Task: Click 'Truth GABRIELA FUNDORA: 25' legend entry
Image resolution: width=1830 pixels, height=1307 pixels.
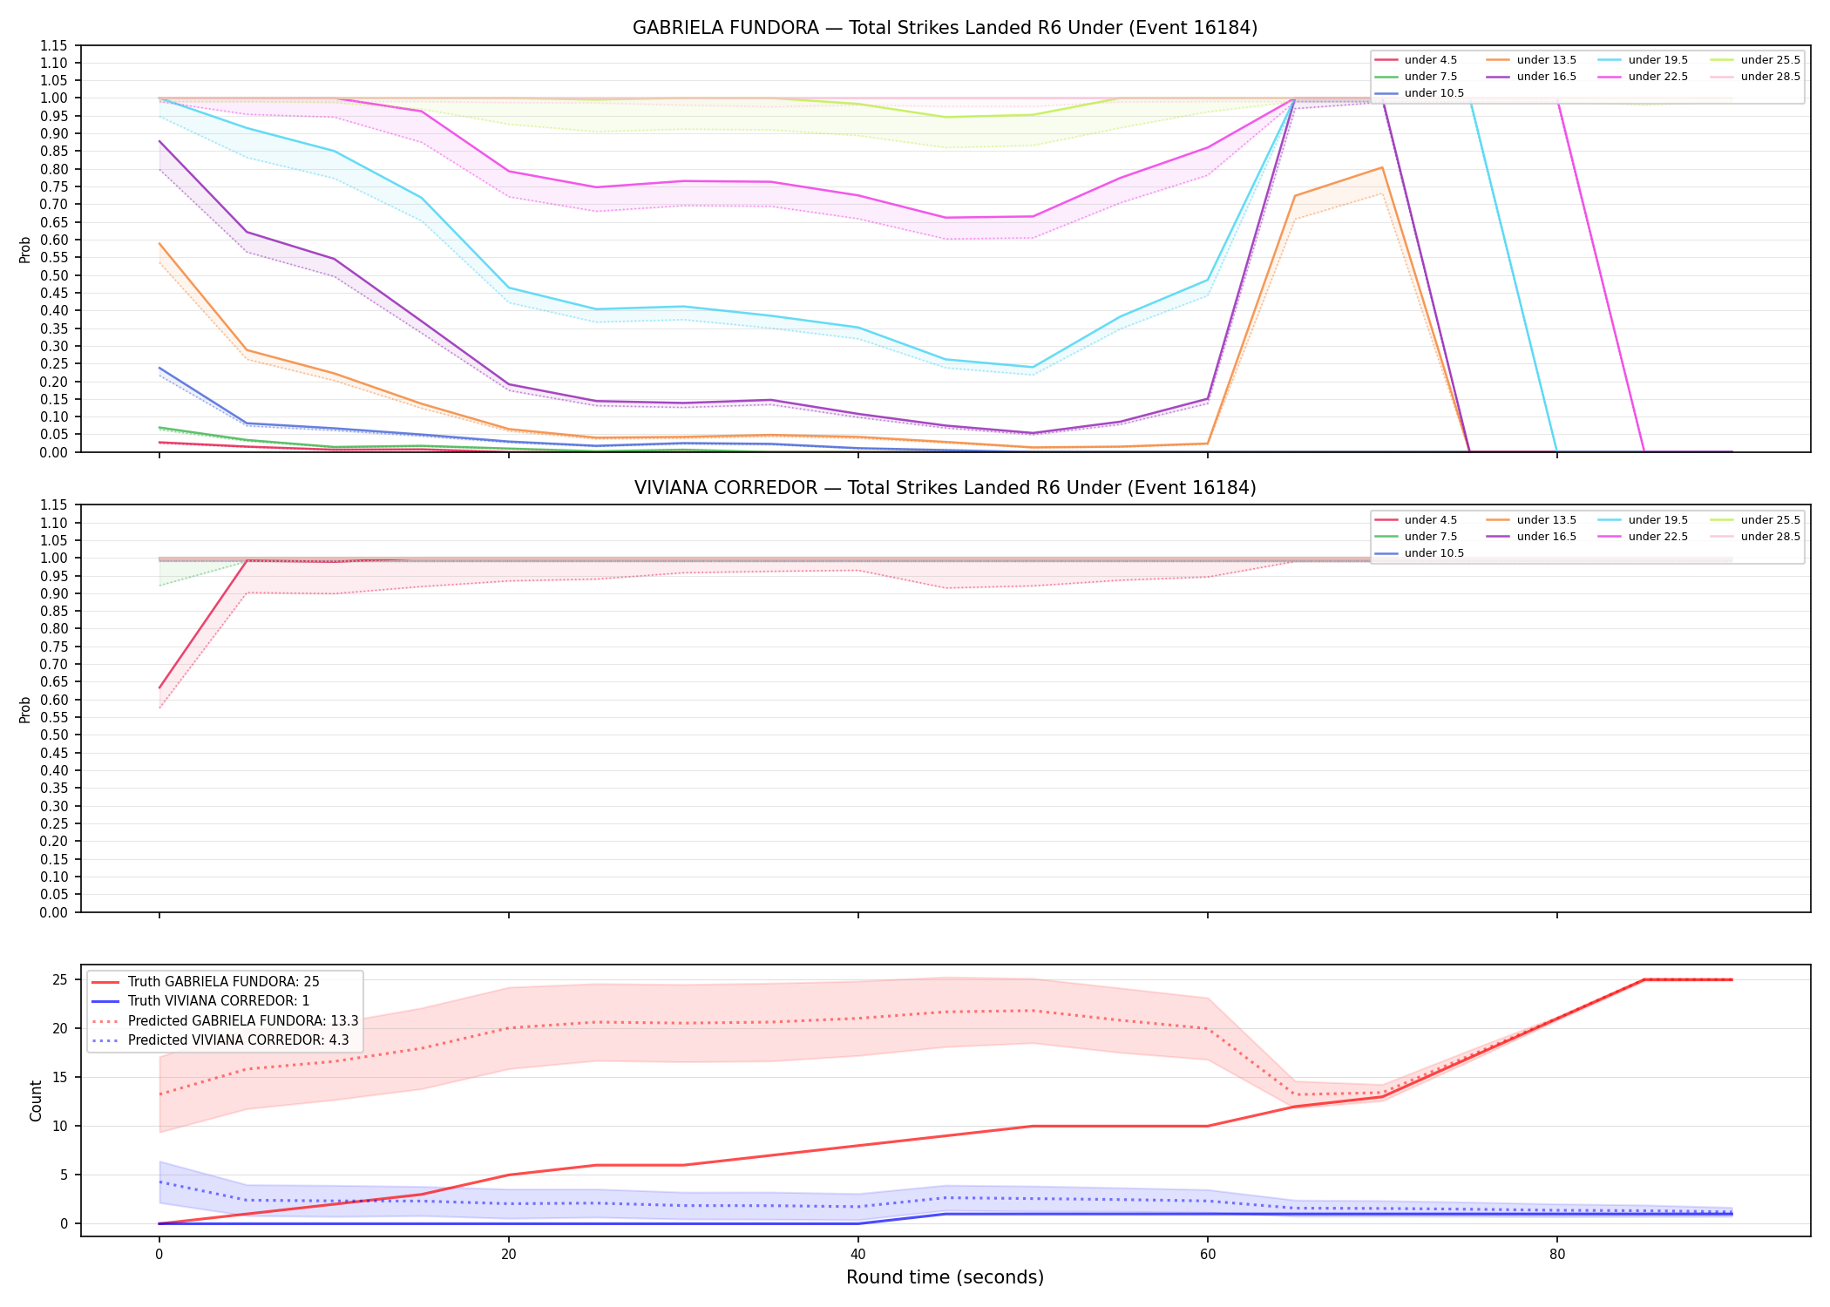Action: click(206, 982)
